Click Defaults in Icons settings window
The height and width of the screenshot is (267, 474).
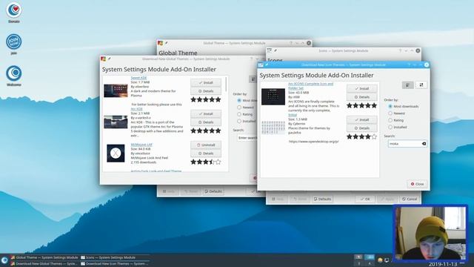coord(322,200)
